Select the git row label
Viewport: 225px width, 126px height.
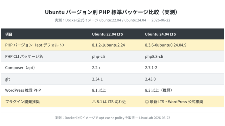click(x=7, y=79)
